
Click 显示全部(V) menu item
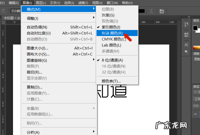[x=59, y=78]
